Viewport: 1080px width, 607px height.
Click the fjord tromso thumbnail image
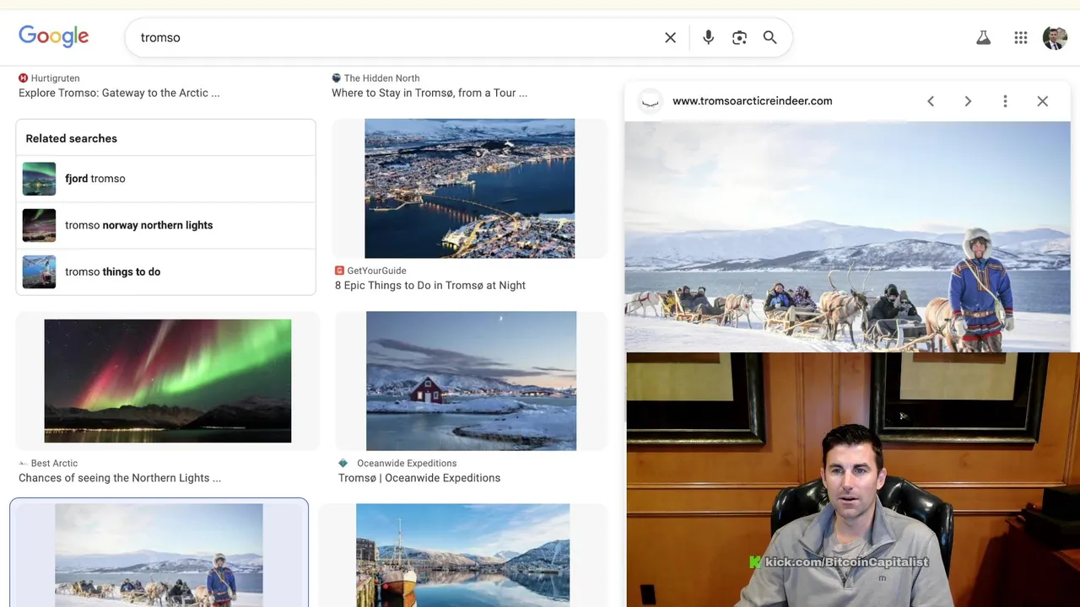pos(39,179)
